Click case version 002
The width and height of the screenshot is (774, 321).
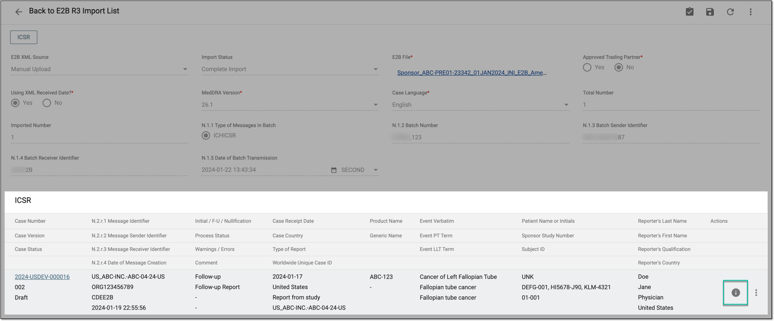(20, 287)
